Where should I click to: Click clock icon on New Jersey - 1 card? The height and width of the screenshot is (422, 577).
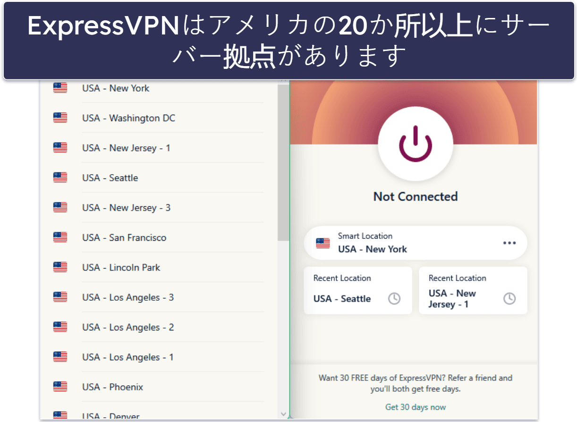pos(509,298)
